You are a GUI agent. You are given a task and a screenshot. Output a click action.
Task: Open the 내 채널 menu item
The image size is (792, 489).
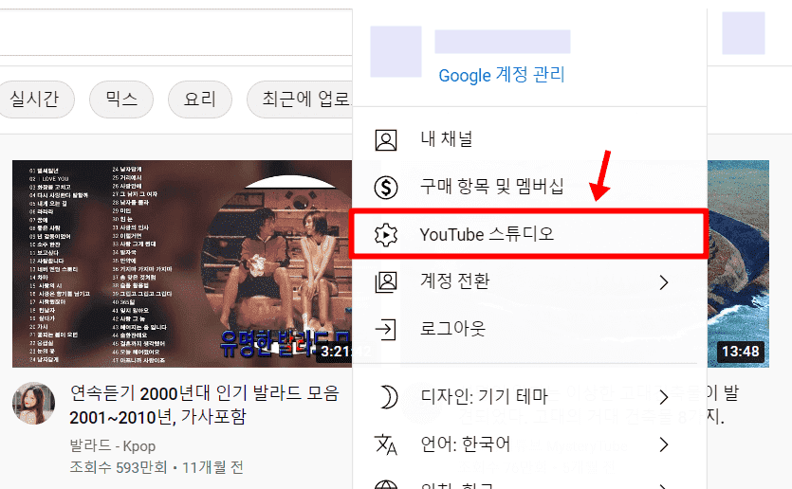(529, 139)
